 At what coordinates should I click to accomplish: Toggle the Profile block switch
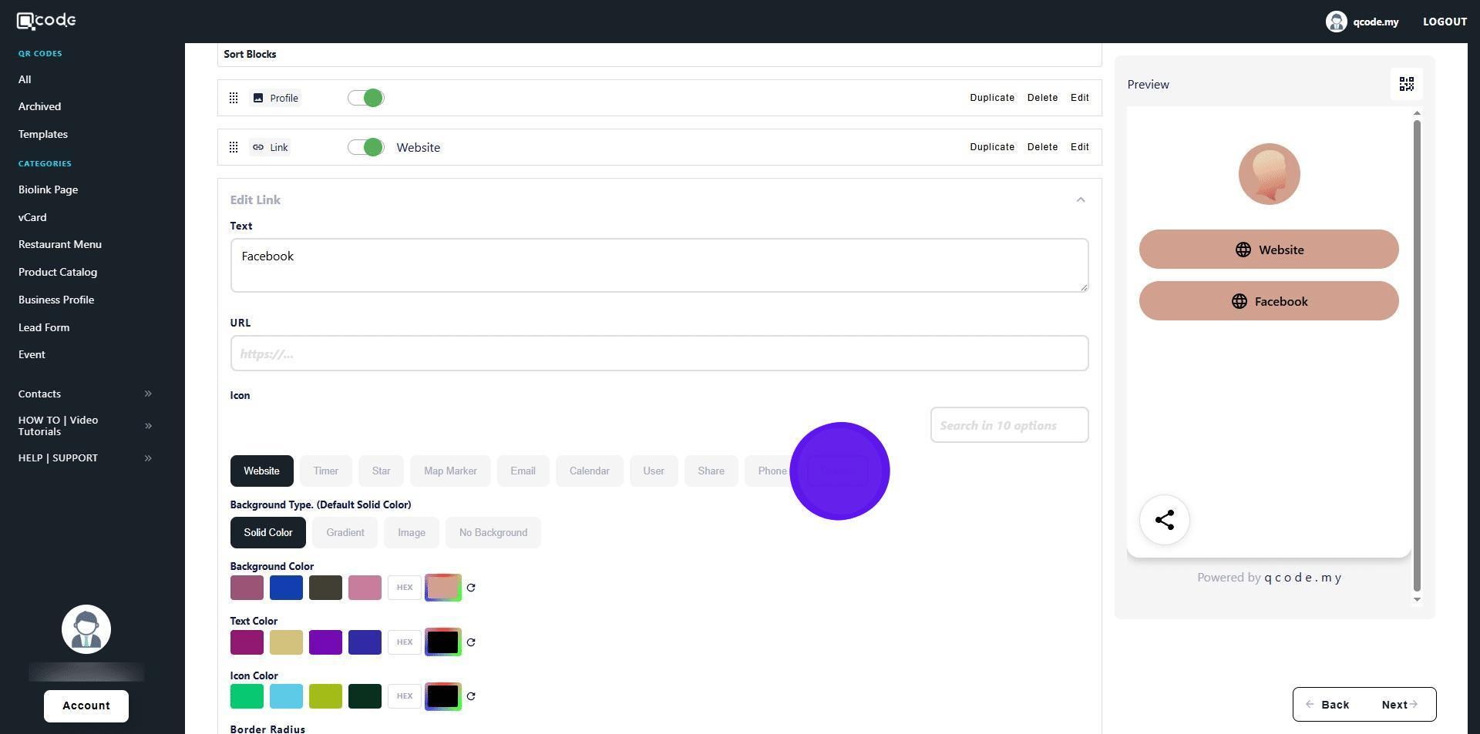click(x=365, y=98)
